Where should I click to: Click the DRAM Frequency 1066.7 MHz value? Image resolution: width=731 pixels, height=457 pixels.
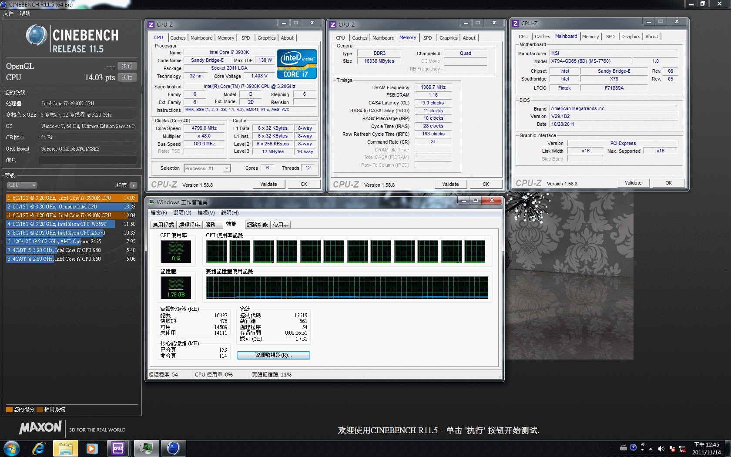coord(433,87)
